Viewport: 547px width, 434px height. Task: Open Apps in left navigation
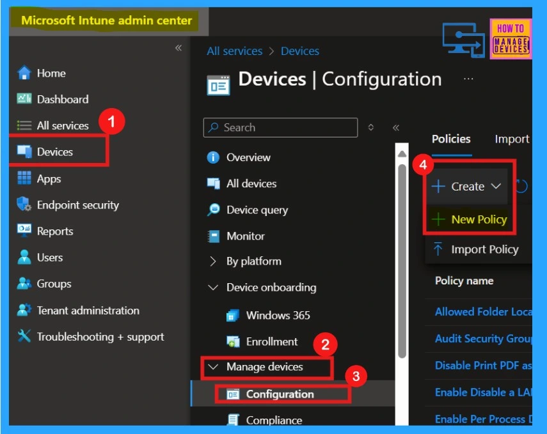(49, 178)
